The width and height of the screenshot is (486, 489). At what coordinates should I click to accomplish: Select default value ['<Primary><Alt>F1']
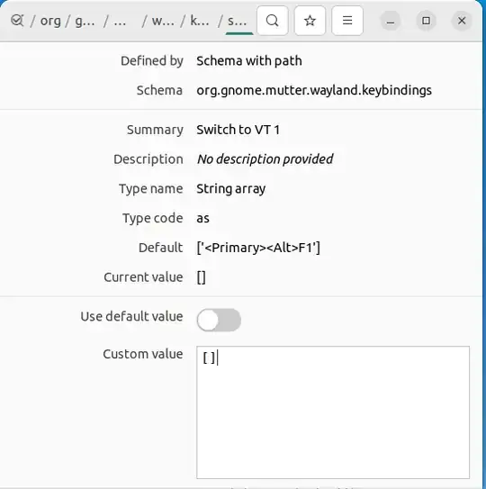pyautogui.click(x=258, y=248)
